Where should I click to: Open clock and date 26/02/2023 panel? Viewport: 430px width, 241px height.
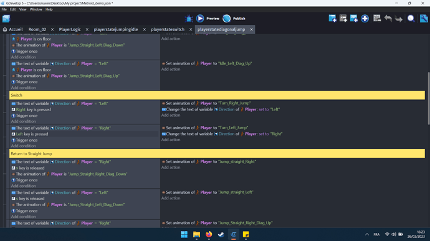click(416, 234)
